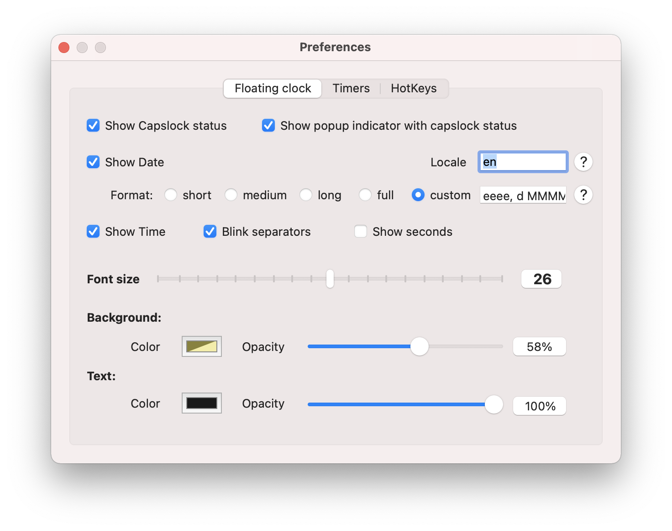Open the HotKeys tab
The width and height of the screenshot is (672, 531).
tap(414, 89)
